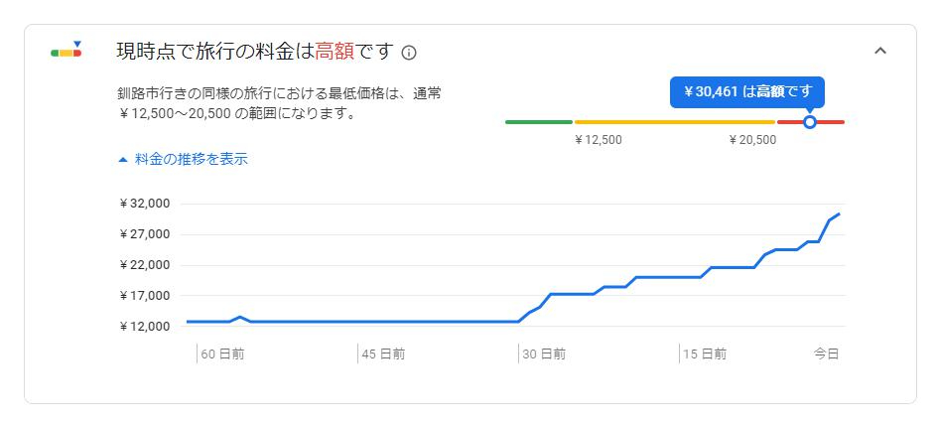Click the 15 日前 axis label

tap(705, 354)
